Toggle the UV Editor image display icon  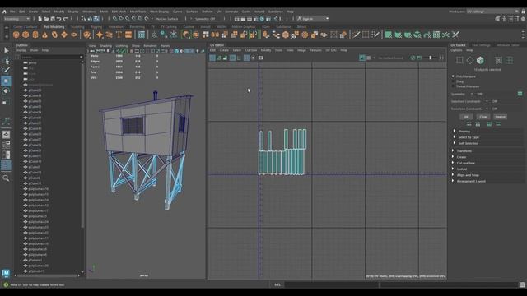click(x=362, y=58)
